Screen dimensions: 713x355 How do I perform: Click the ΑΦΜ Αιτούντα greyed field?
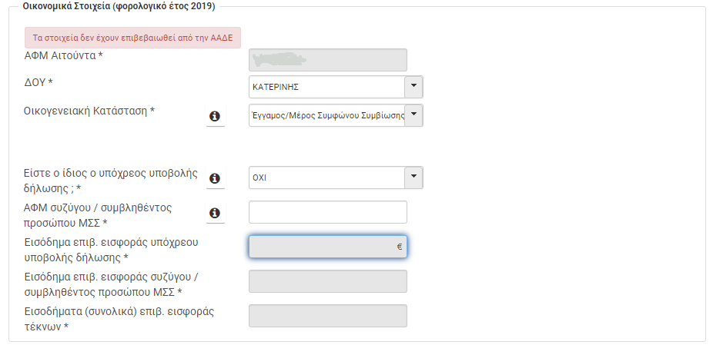click(328, 60)
